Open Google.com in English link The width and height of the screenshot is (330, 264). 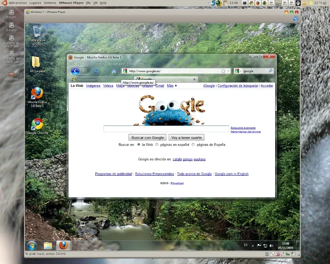pyautogui.click(x=232, y=174)
